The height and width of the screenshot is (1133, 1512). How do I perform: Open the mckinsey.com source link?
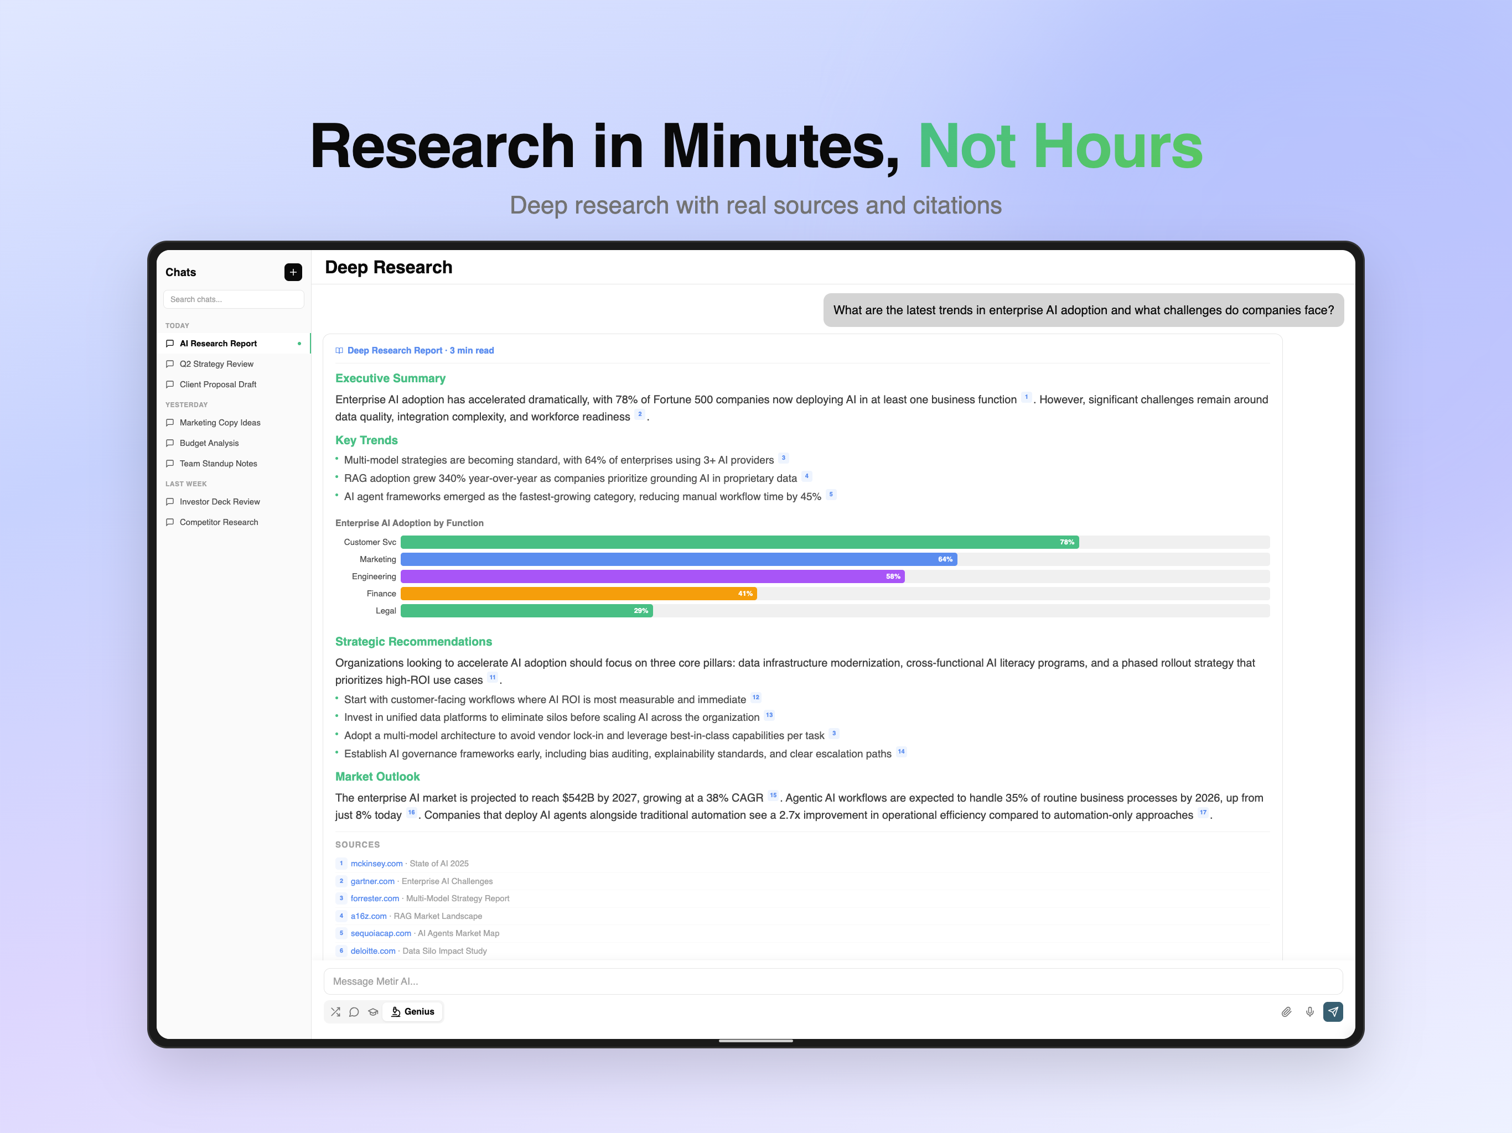click(x=377, y=864)
